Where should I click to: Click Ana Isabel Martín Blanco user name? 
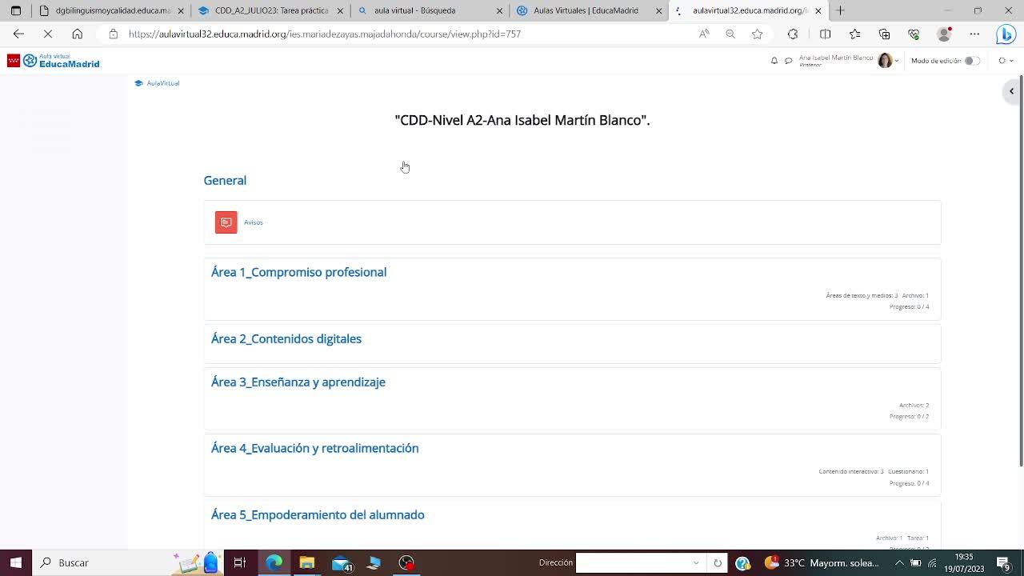(835, 58)
